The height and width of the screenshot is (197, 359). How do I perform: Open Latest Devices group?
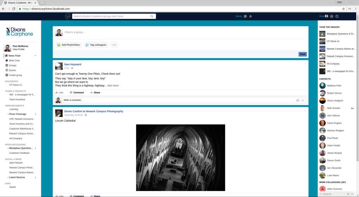pos(17,177)
